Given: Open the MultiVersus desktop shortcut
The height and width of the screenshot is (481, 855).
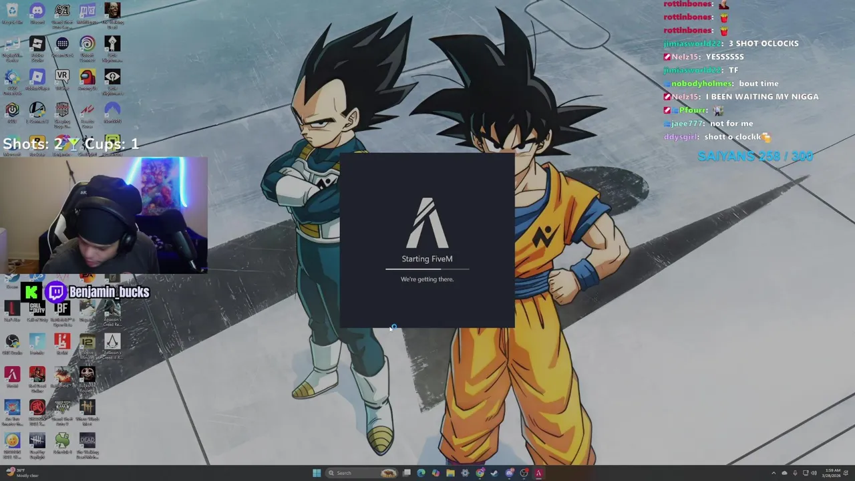Looking at the screenshot, I should [x=88, y=12].
